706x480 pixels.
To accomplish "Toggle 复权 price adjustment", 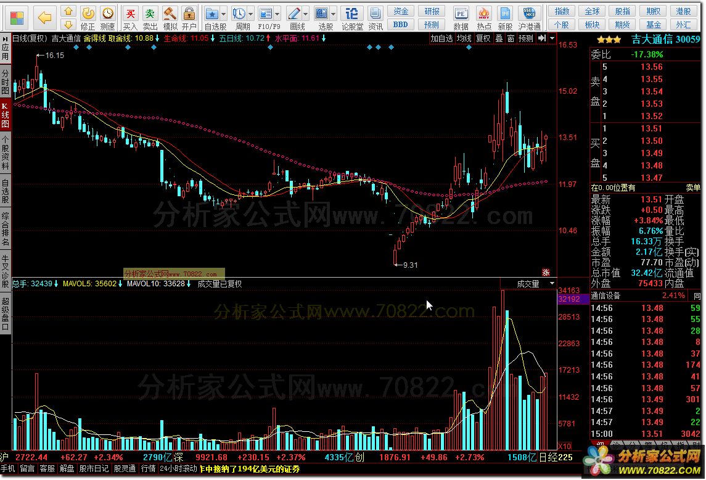I will point(483,38).
